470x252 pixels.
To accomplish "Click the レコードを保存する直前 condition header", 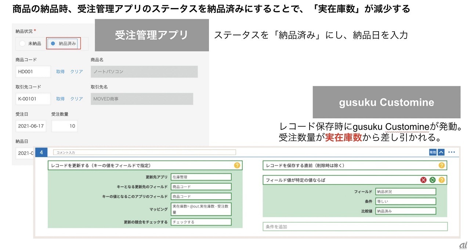I will [355, 166].
